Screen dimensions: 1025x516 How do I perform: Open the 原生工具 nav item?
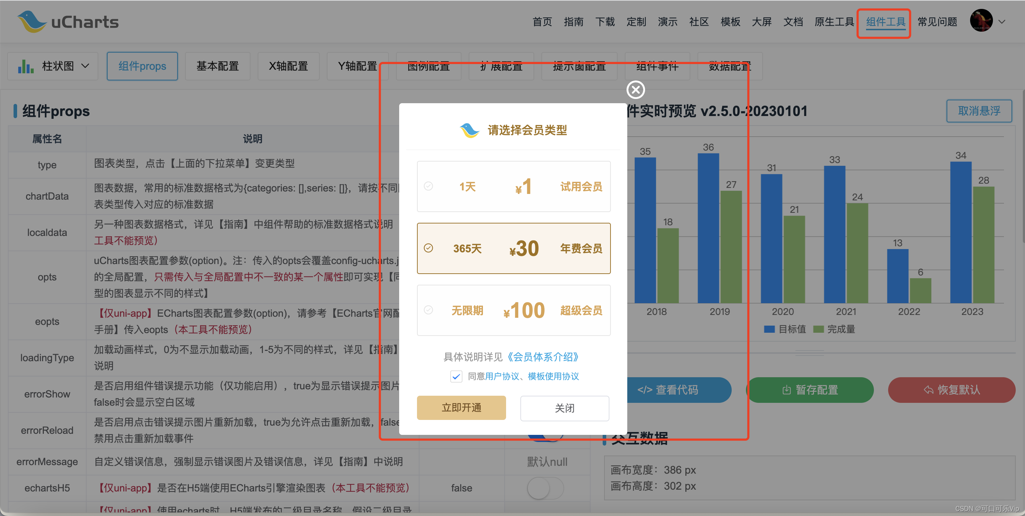[x=834, y=22]
